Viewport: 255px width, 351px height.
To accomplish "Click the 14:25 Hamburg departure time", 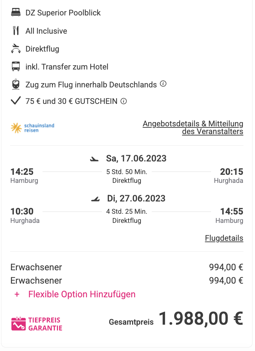I will [22, 172].
